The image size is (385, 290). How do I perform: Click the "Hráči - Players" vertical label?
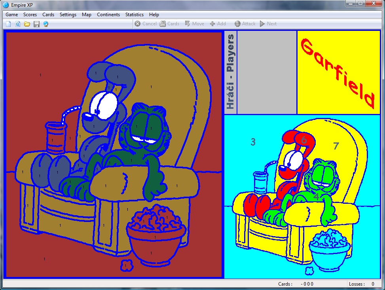pyautogui.click(x=230, y=72)
